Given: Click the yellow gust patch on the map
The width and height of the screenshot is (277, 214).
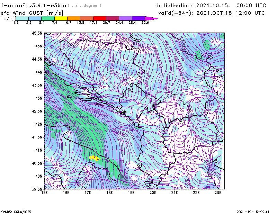Looking at the screenshot, I should click(x=94, y=158).
